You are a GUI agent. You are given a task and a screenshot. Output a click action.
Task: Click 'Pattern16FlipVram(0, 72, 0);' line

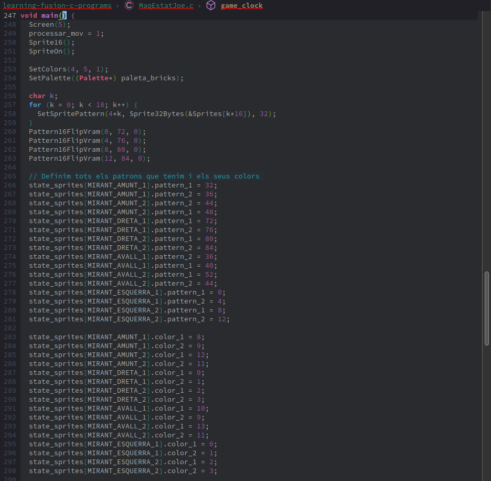87,132
